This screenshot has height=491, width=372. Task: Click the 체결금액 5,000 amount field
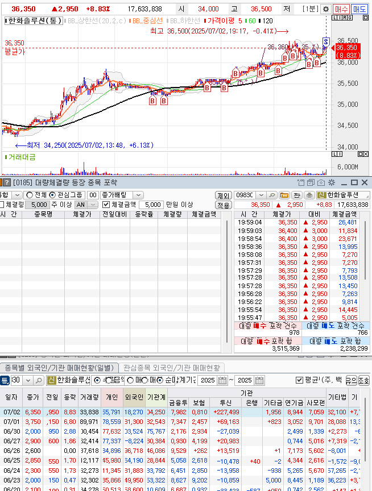click(151, 205)
